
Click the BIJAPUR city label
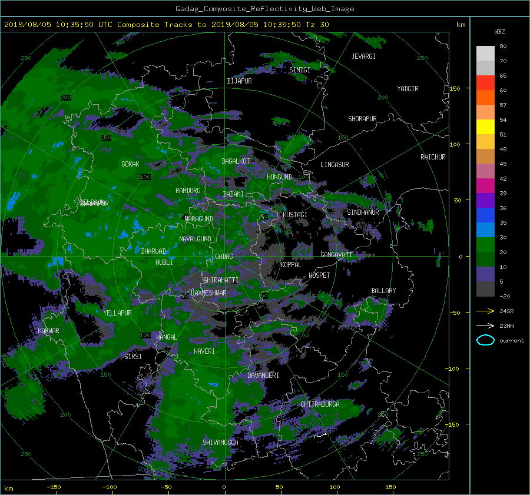[239, 81]
